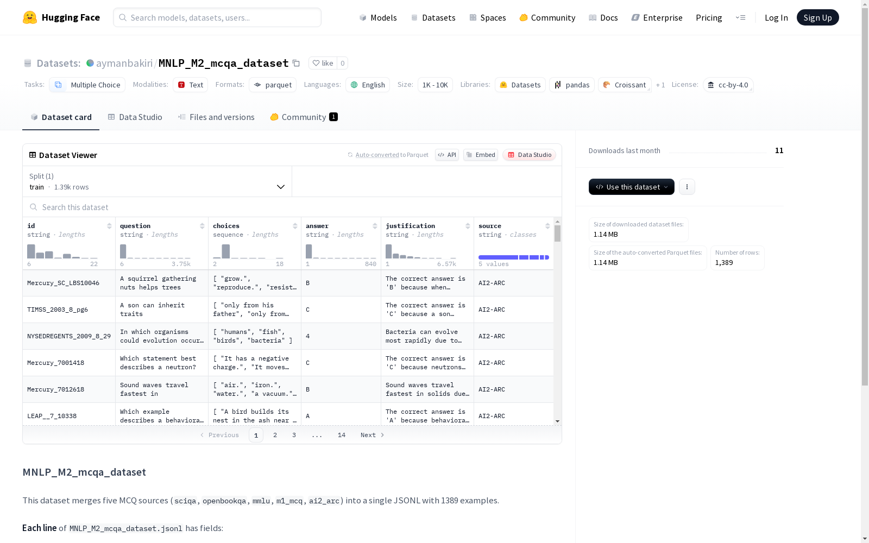Go to the Next page

click(x=373, y=435)
